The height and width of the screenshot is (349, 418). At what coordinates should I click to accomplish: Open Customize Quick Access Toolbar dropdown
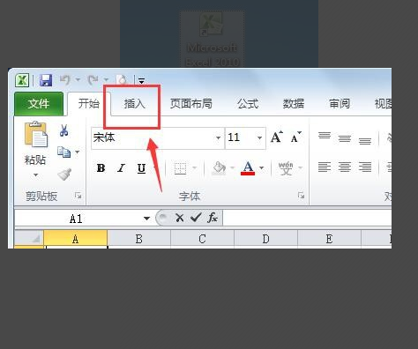[x=141, y=80]
